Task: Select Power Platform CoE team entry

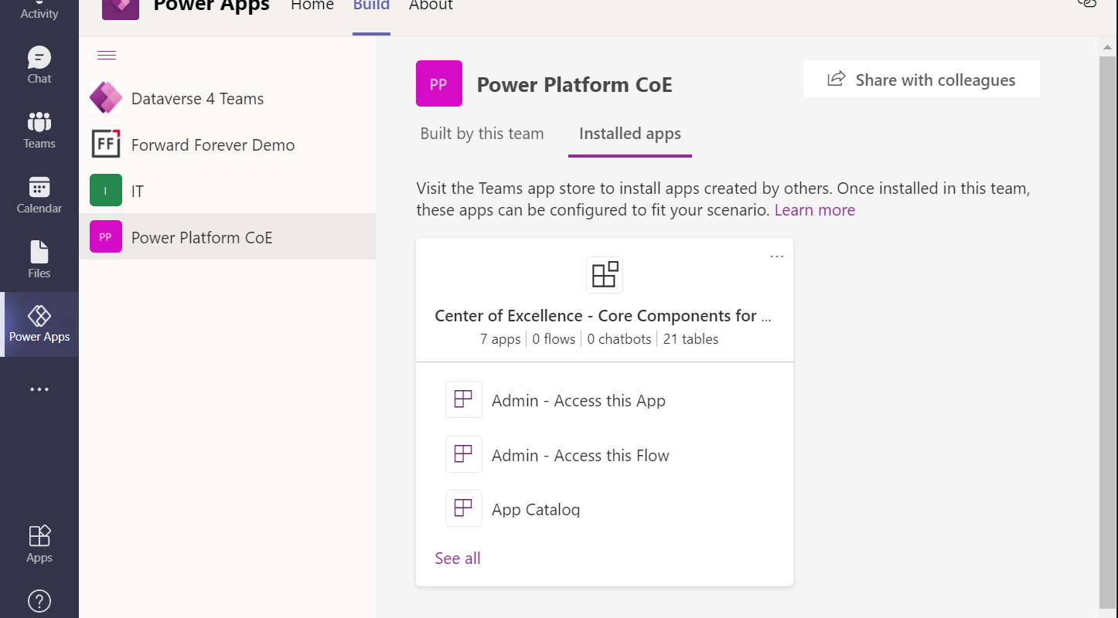Action: (x=227, y=236)
